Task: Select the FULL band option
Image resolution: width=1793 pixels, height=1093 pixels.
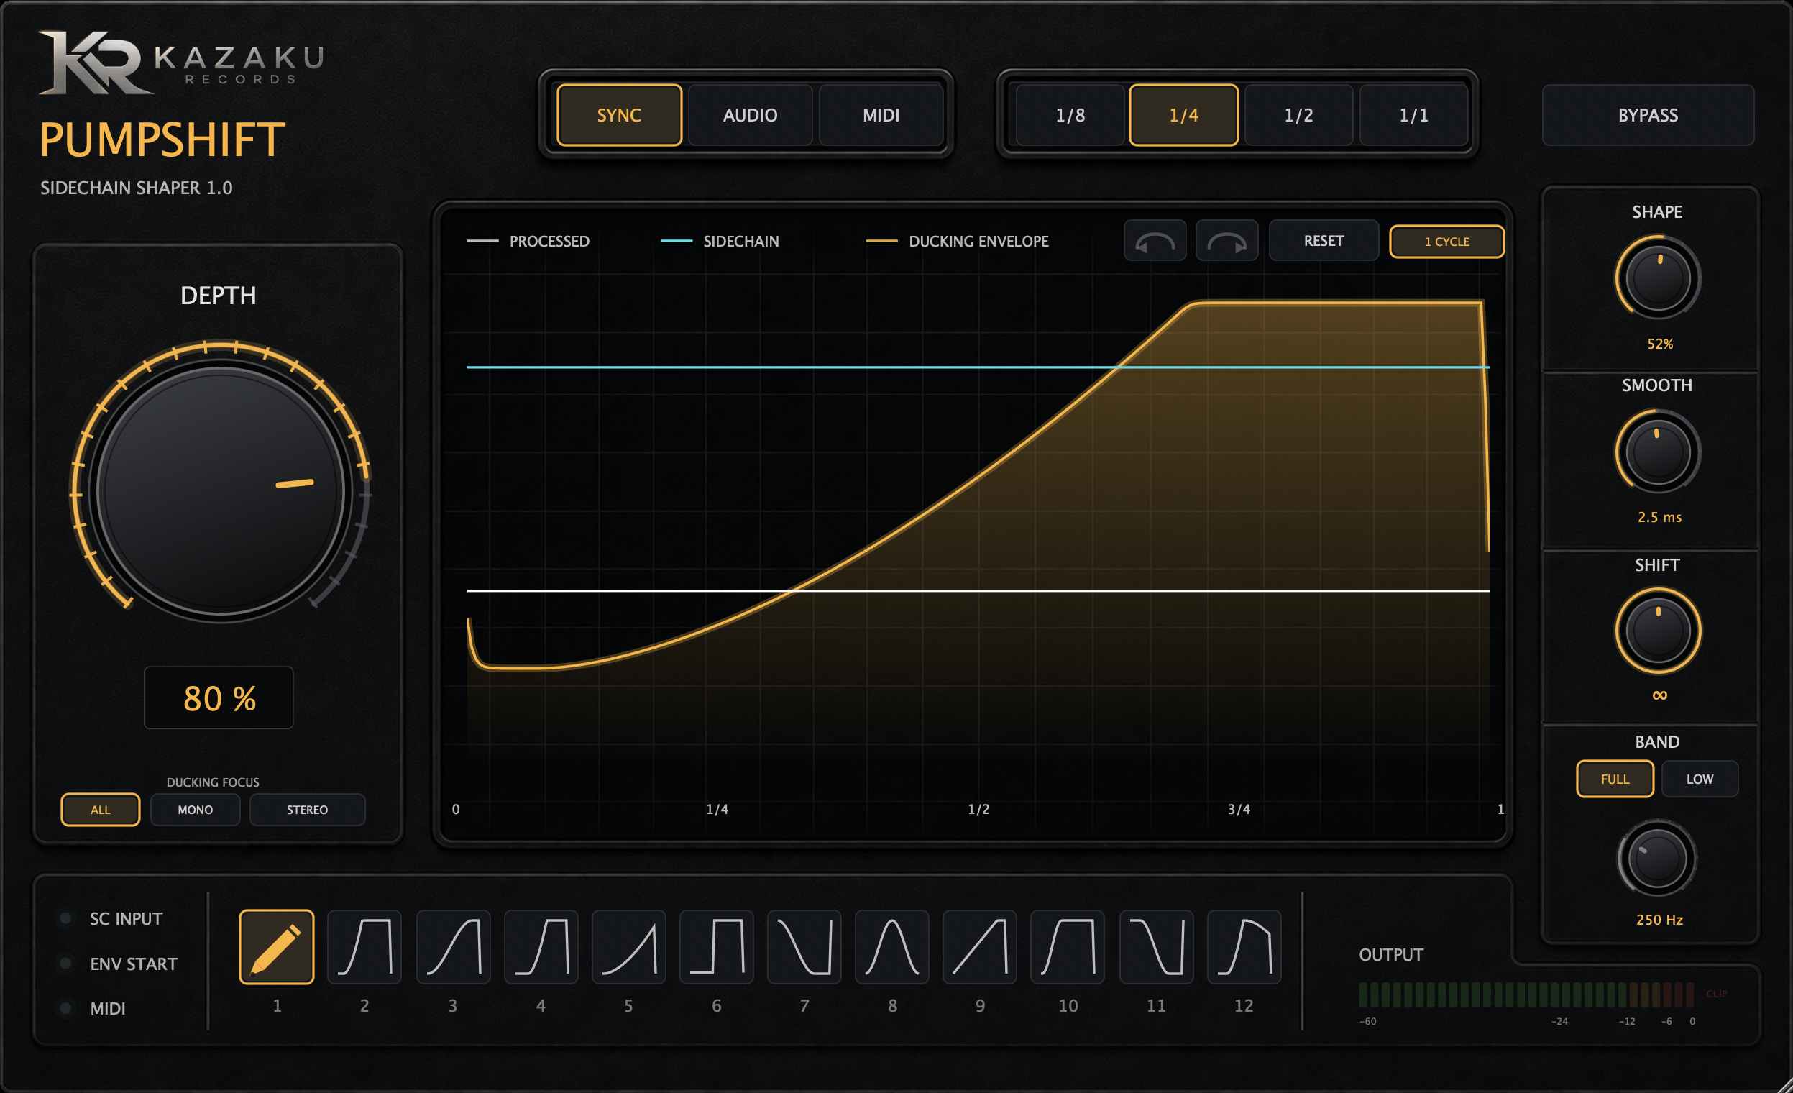Action: (1615, 779)
